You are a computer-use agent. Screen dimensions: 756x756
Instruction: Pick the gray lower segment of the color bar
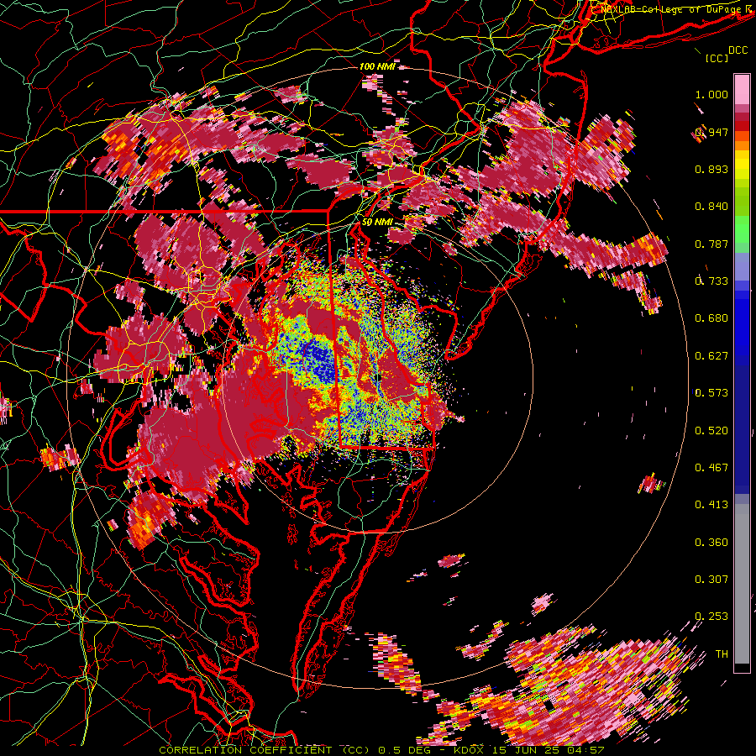[742, 584]
